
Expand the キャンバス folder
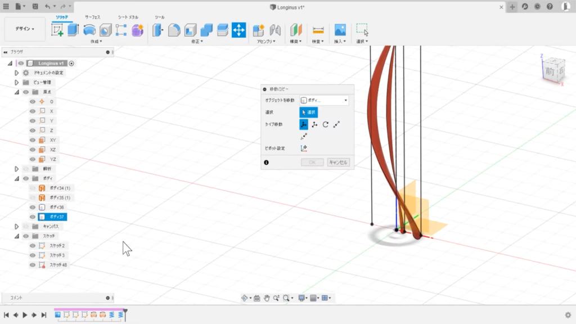pos(16,227)
